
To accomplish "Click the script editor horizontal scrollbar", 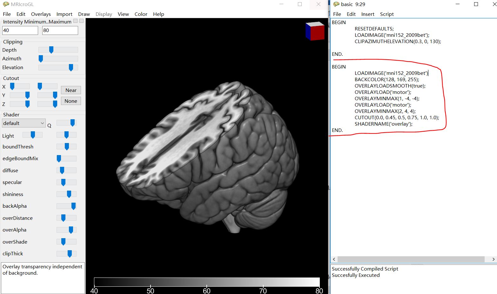I will [x=411, y=259].
